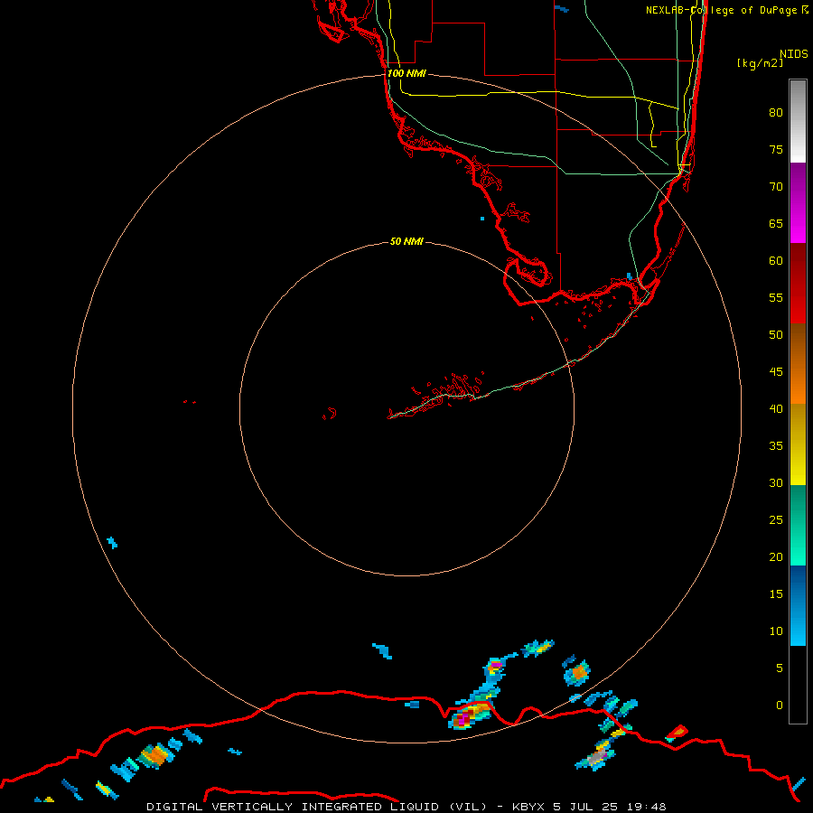The height and width of the screenshot is (813, 813).
Task: Select the "NEXLAB-College of DuPage" credit text
Action: tap(721, 10)
